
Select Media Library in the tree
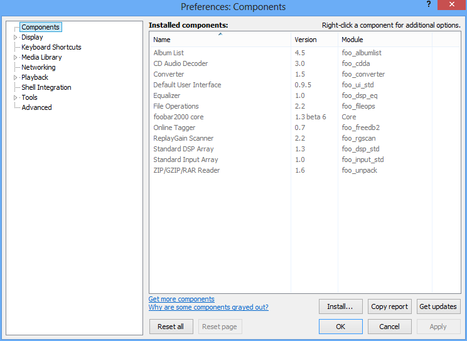pyautogui.click(x=41, y=57)
